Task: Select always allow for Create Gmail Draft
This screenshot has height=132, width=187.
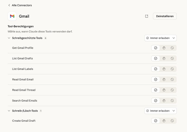Action: 156,121
